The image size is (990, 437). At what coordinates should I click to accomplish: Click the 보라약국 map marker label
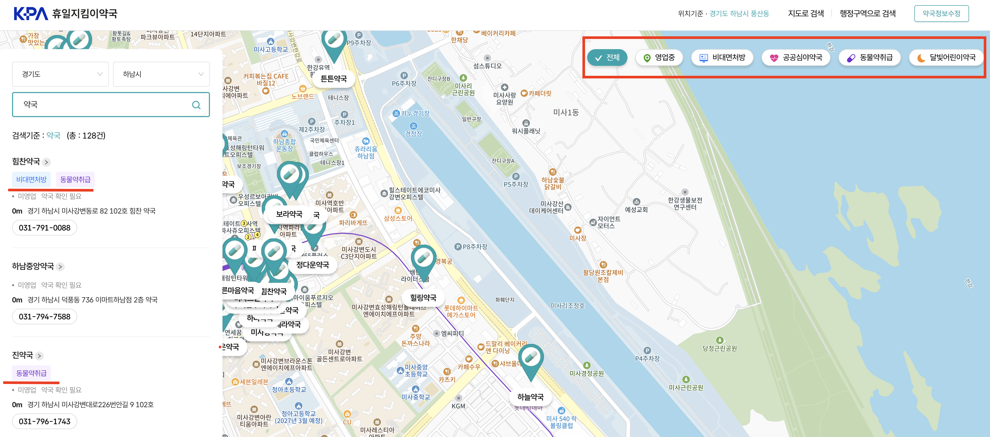[x=289, y=214]
